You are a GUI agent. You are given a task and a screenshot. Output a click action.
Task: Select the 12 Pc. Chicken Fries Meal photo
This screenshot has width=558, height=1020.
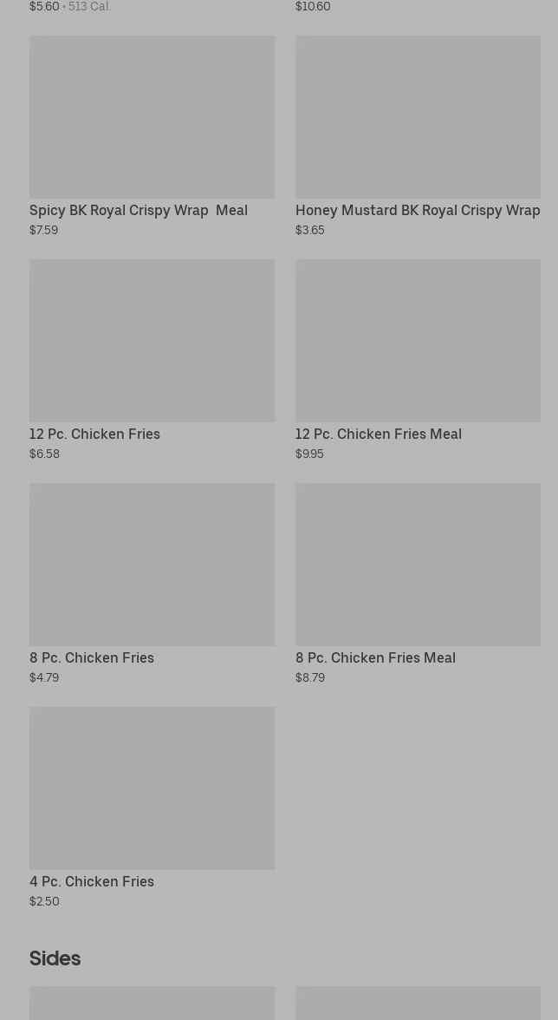[418, 341]
